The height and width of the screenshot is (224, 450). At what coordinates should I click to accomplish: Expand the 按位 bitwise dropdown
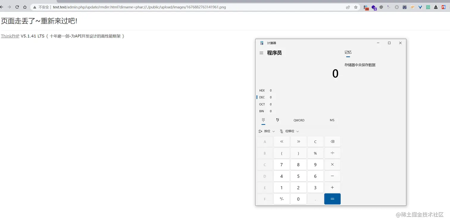tap(267, 131)
